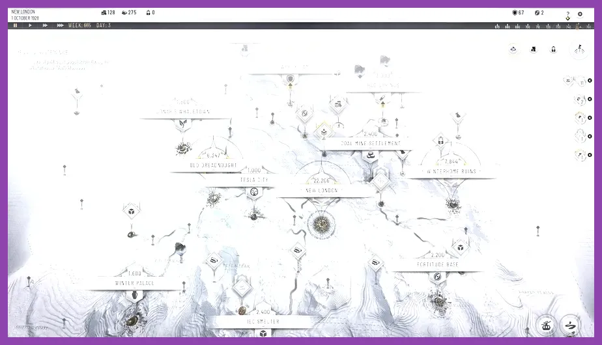
Task: Resume at normal speed with single play arrow
Action: [30, 25]
